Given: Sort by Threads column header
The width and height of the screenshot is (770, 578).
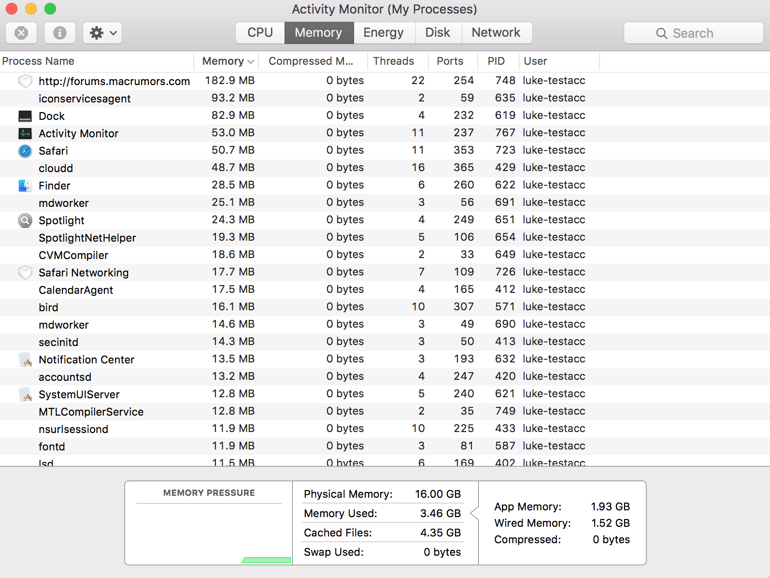Looking at the screenshot, I should (398, 61).
